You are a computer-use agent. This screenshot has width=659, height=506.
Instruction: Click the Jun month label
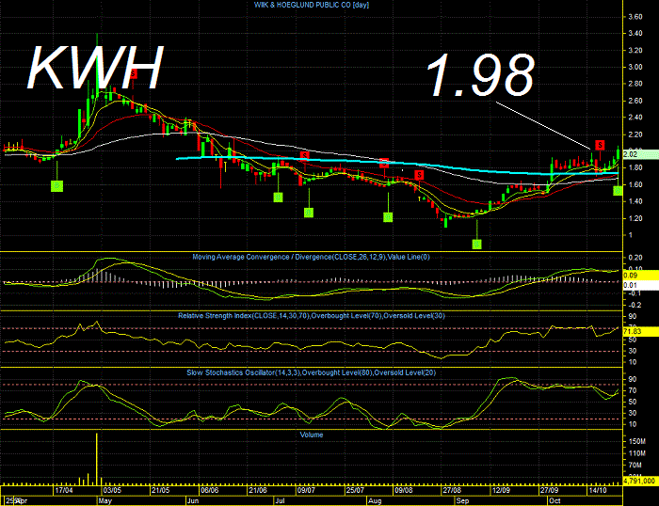pyautogui.click(x=193, y=501)
